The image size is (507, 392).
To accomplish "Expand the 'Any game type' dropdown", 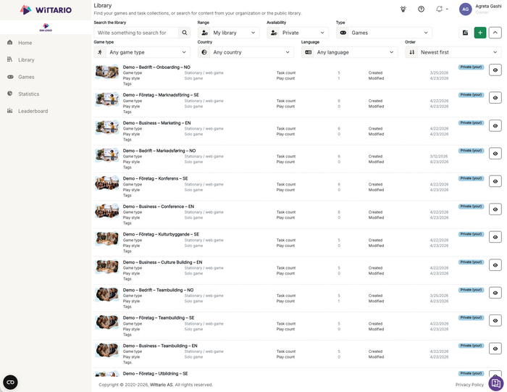I will pyautogui.click(x=142, y=52).
